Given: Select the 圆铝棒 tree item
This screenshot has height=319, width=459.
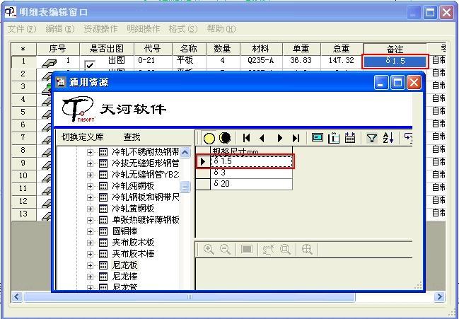Looking at the screenshot, I should (124, 231).
